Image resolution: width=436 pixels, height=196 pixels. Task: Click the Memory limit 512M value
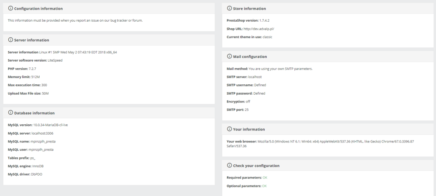tap(36, 77)
